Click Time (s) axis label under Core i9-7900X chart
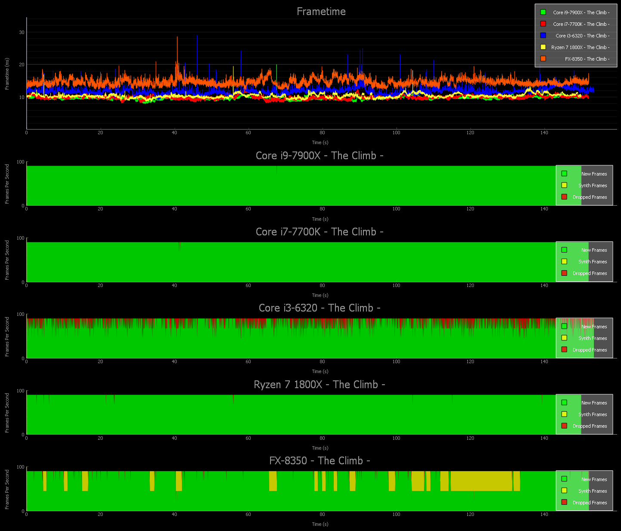621x531 pixels. [320, 219]
